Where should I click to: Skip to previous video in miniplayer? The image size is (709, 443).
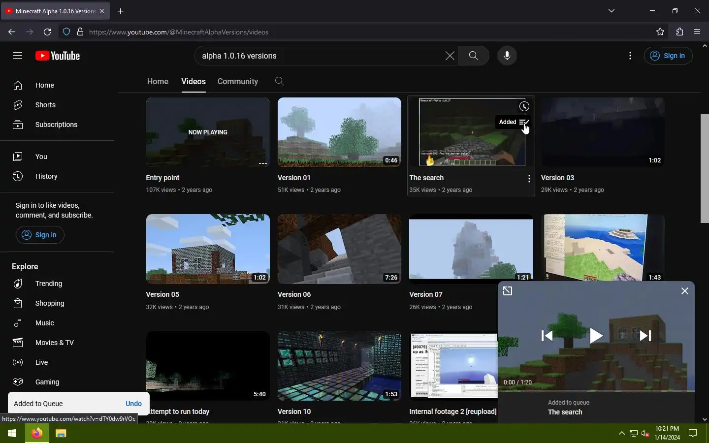pyautogui.click(x=547, y=336)
